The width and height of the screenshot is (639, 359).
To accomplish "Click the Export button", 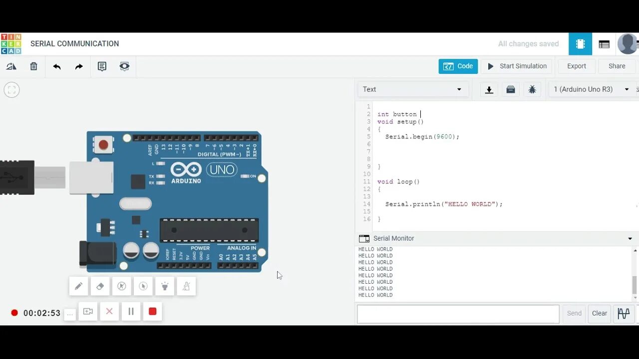I will (x=577, y=66).
